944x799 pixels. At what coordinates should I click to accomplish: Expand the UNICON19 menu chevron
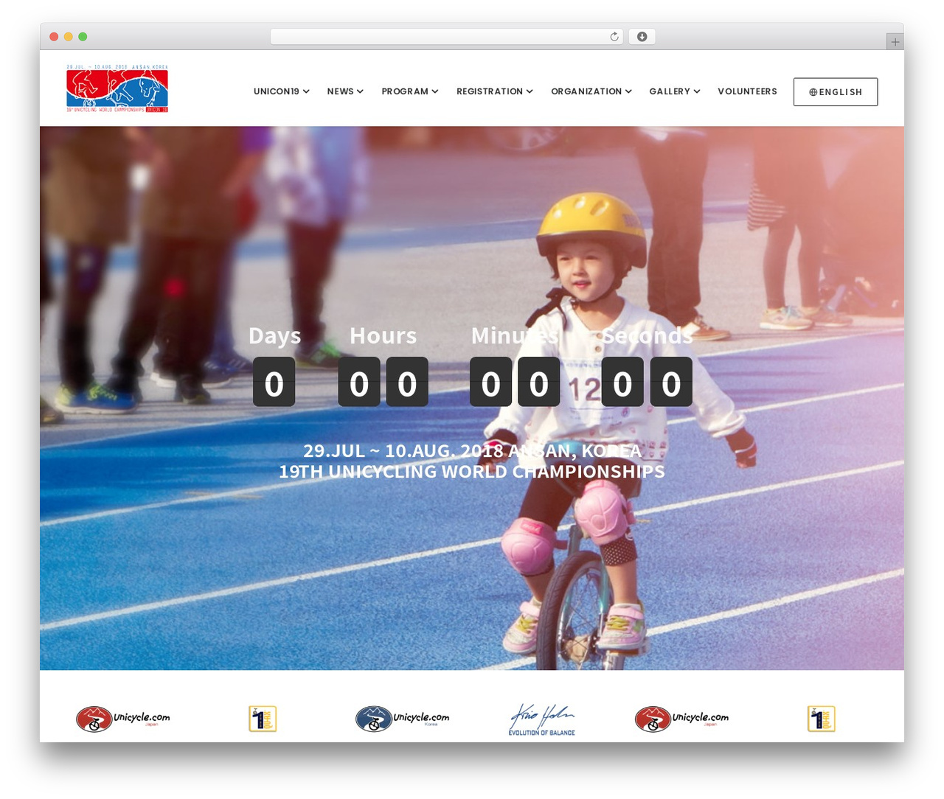click(x=306, y=91)
